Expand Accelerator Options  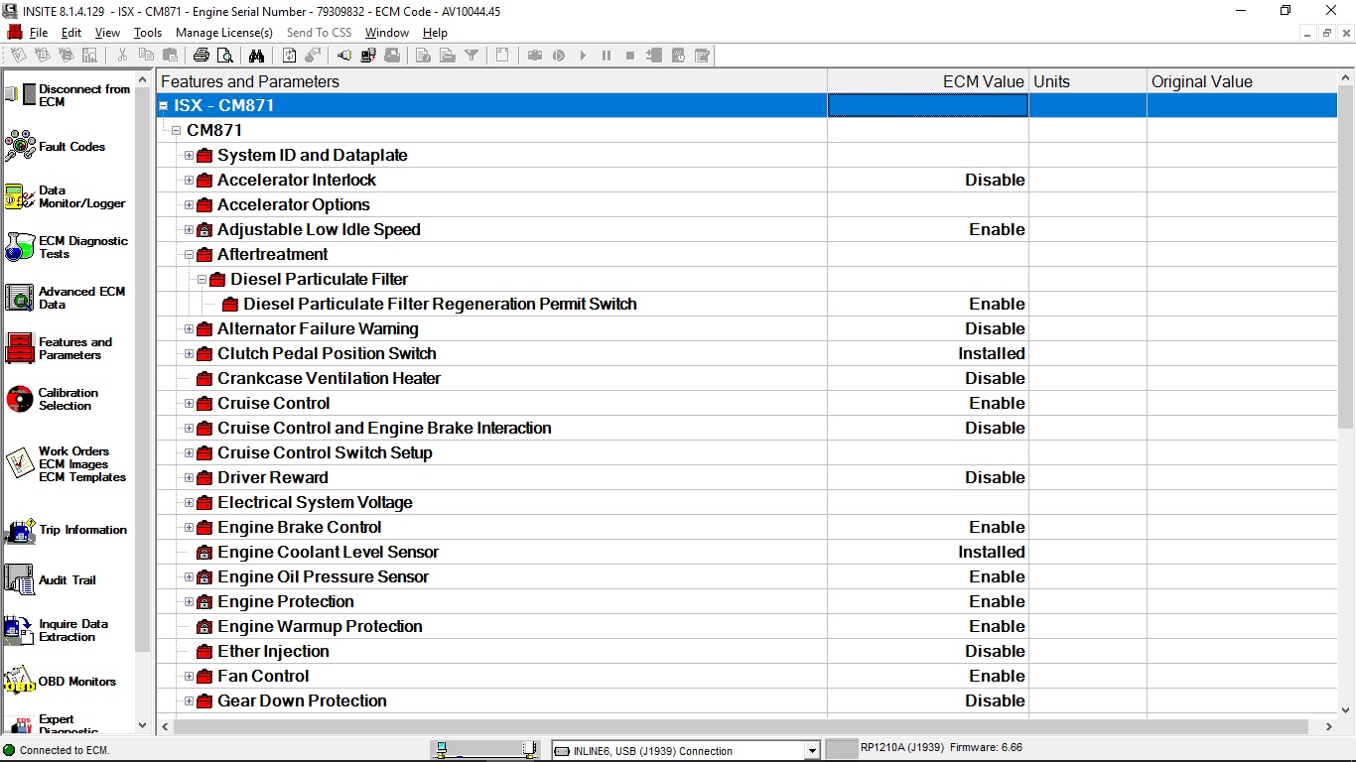(x=189, y=205)
